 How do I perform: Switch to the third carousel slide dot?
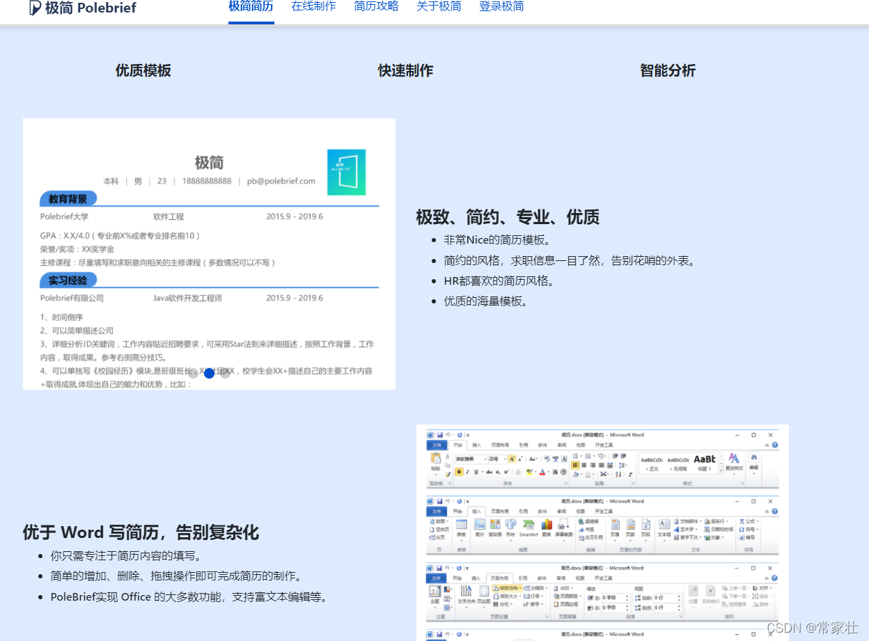pyautogui.click(x=225, y=374)
